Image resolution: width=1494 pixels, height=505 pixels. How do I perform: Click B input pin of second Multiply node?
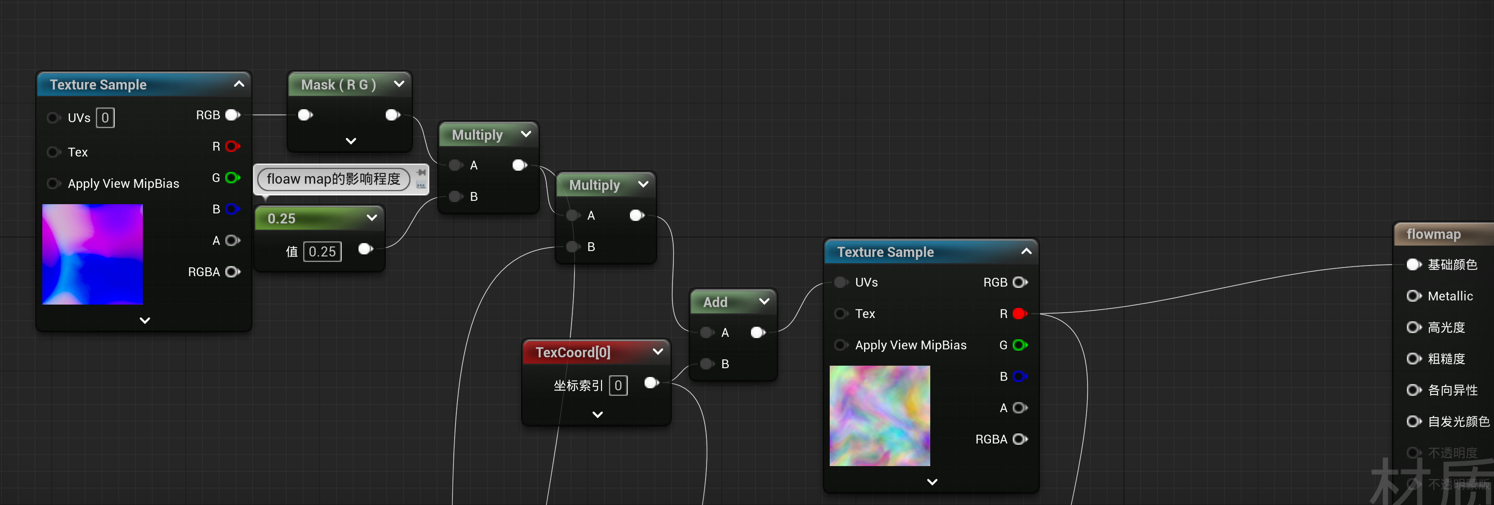573,247
